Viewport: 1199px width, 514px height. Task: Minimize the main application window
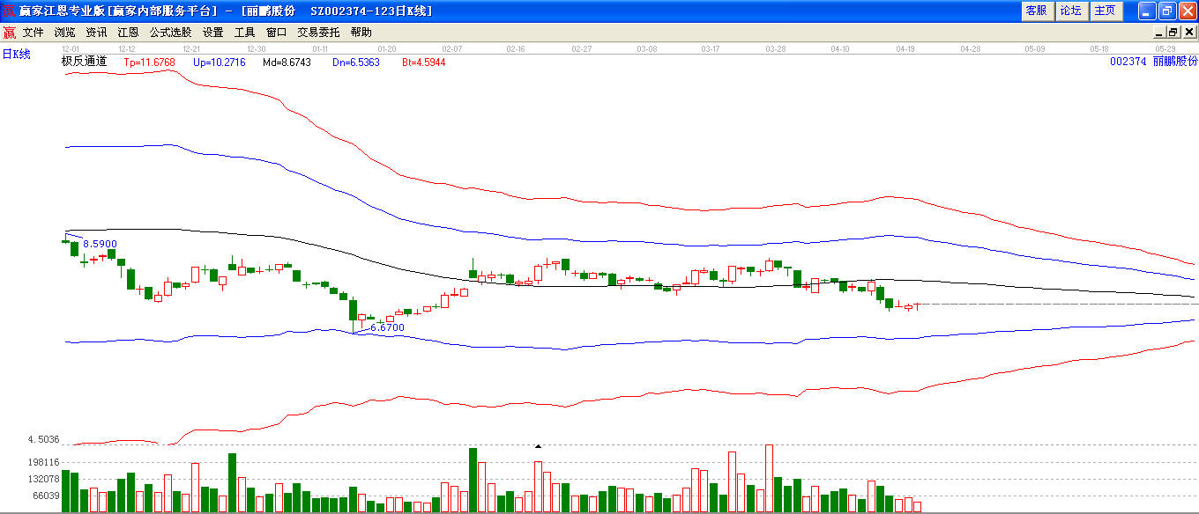click(1147, 11)
